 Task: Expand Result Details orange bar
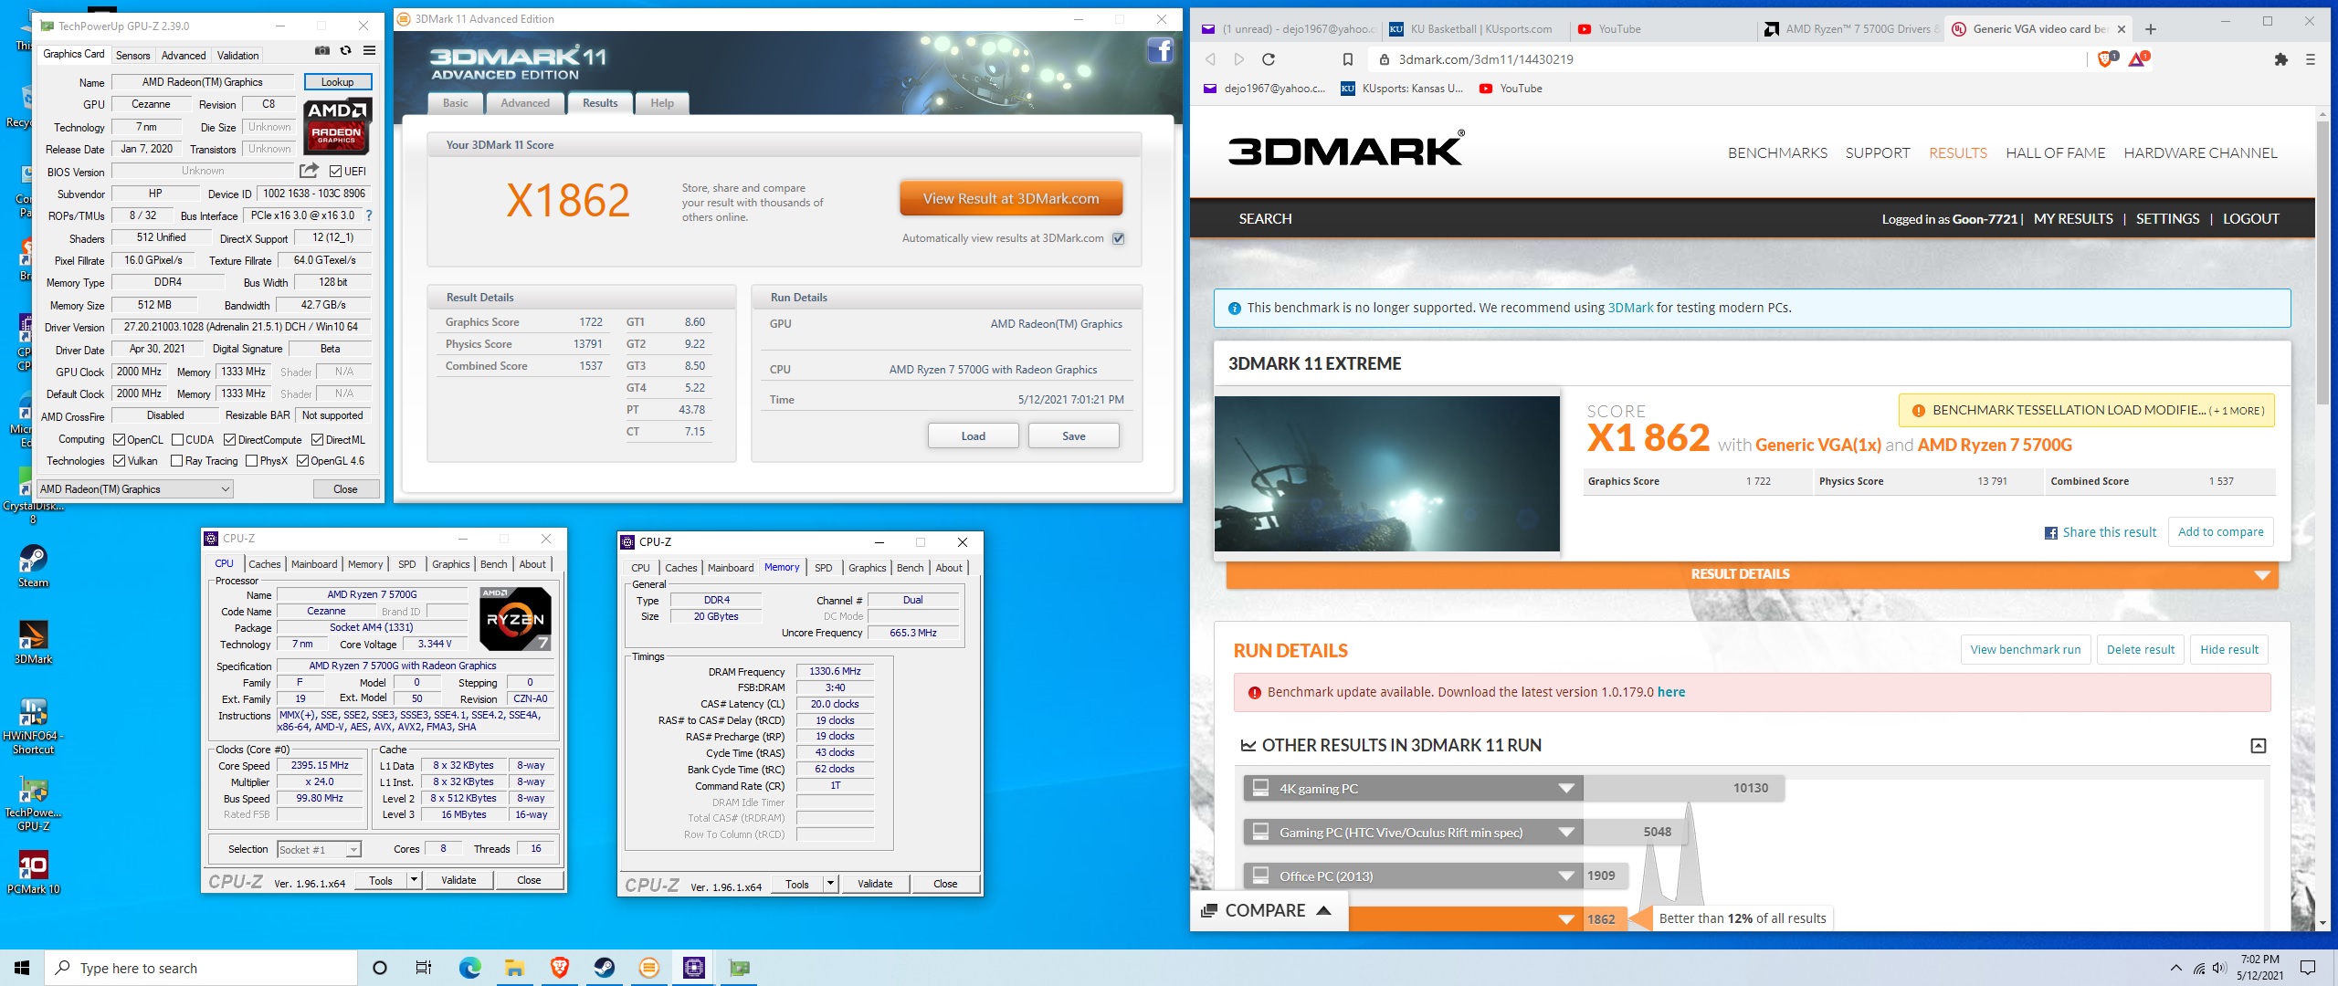[x=1752, y=574]
